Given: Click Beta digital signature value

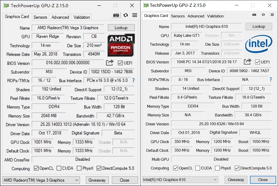Looking at the screenshot, I should [118, 133].
